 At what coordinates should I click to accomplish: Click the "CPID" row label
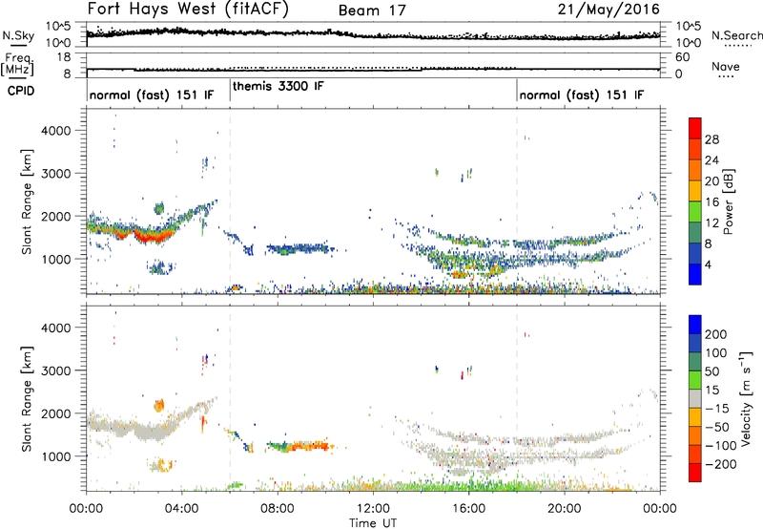click(x=21, y=91)
